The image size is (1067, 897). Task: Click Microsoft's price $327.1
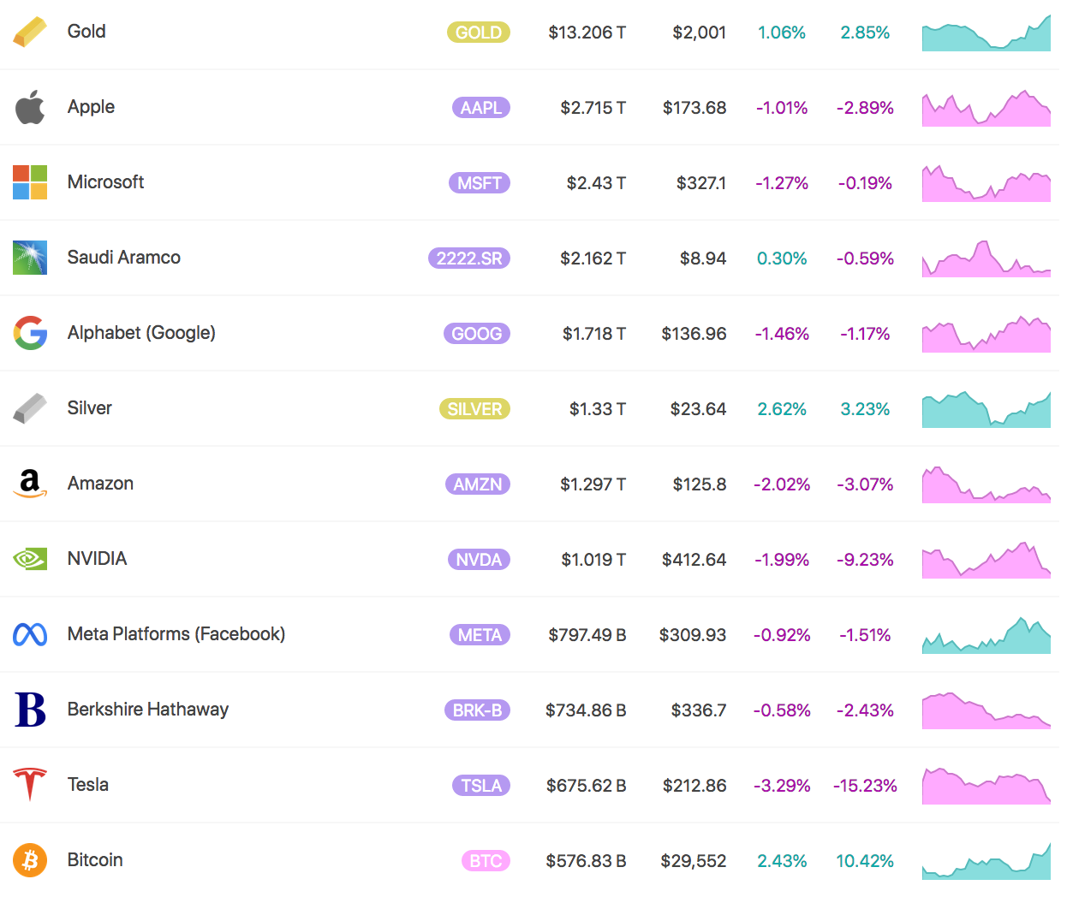click(701, 183)
